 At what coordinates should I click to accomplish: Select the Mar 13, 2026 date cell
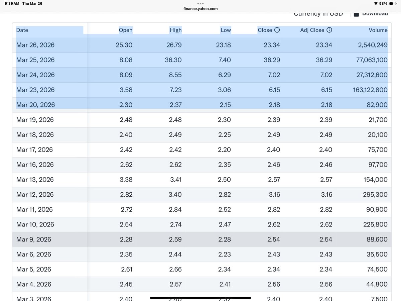coord(35,180)
